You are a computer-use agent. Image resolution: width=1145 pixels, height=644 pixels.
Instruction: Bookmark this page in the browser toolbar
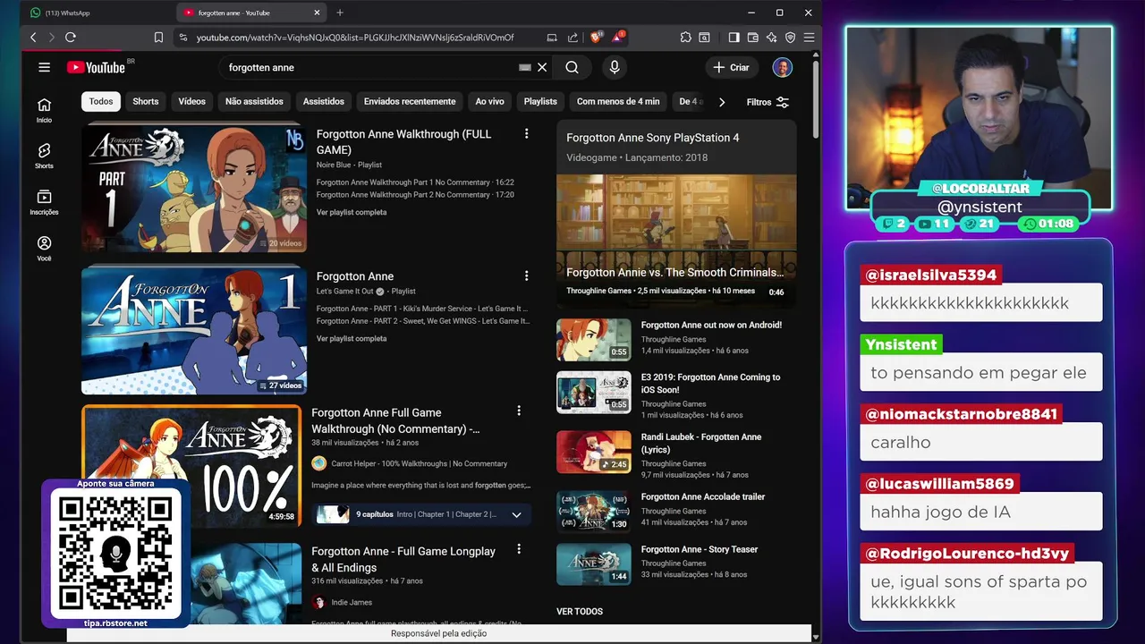[158, 38]
